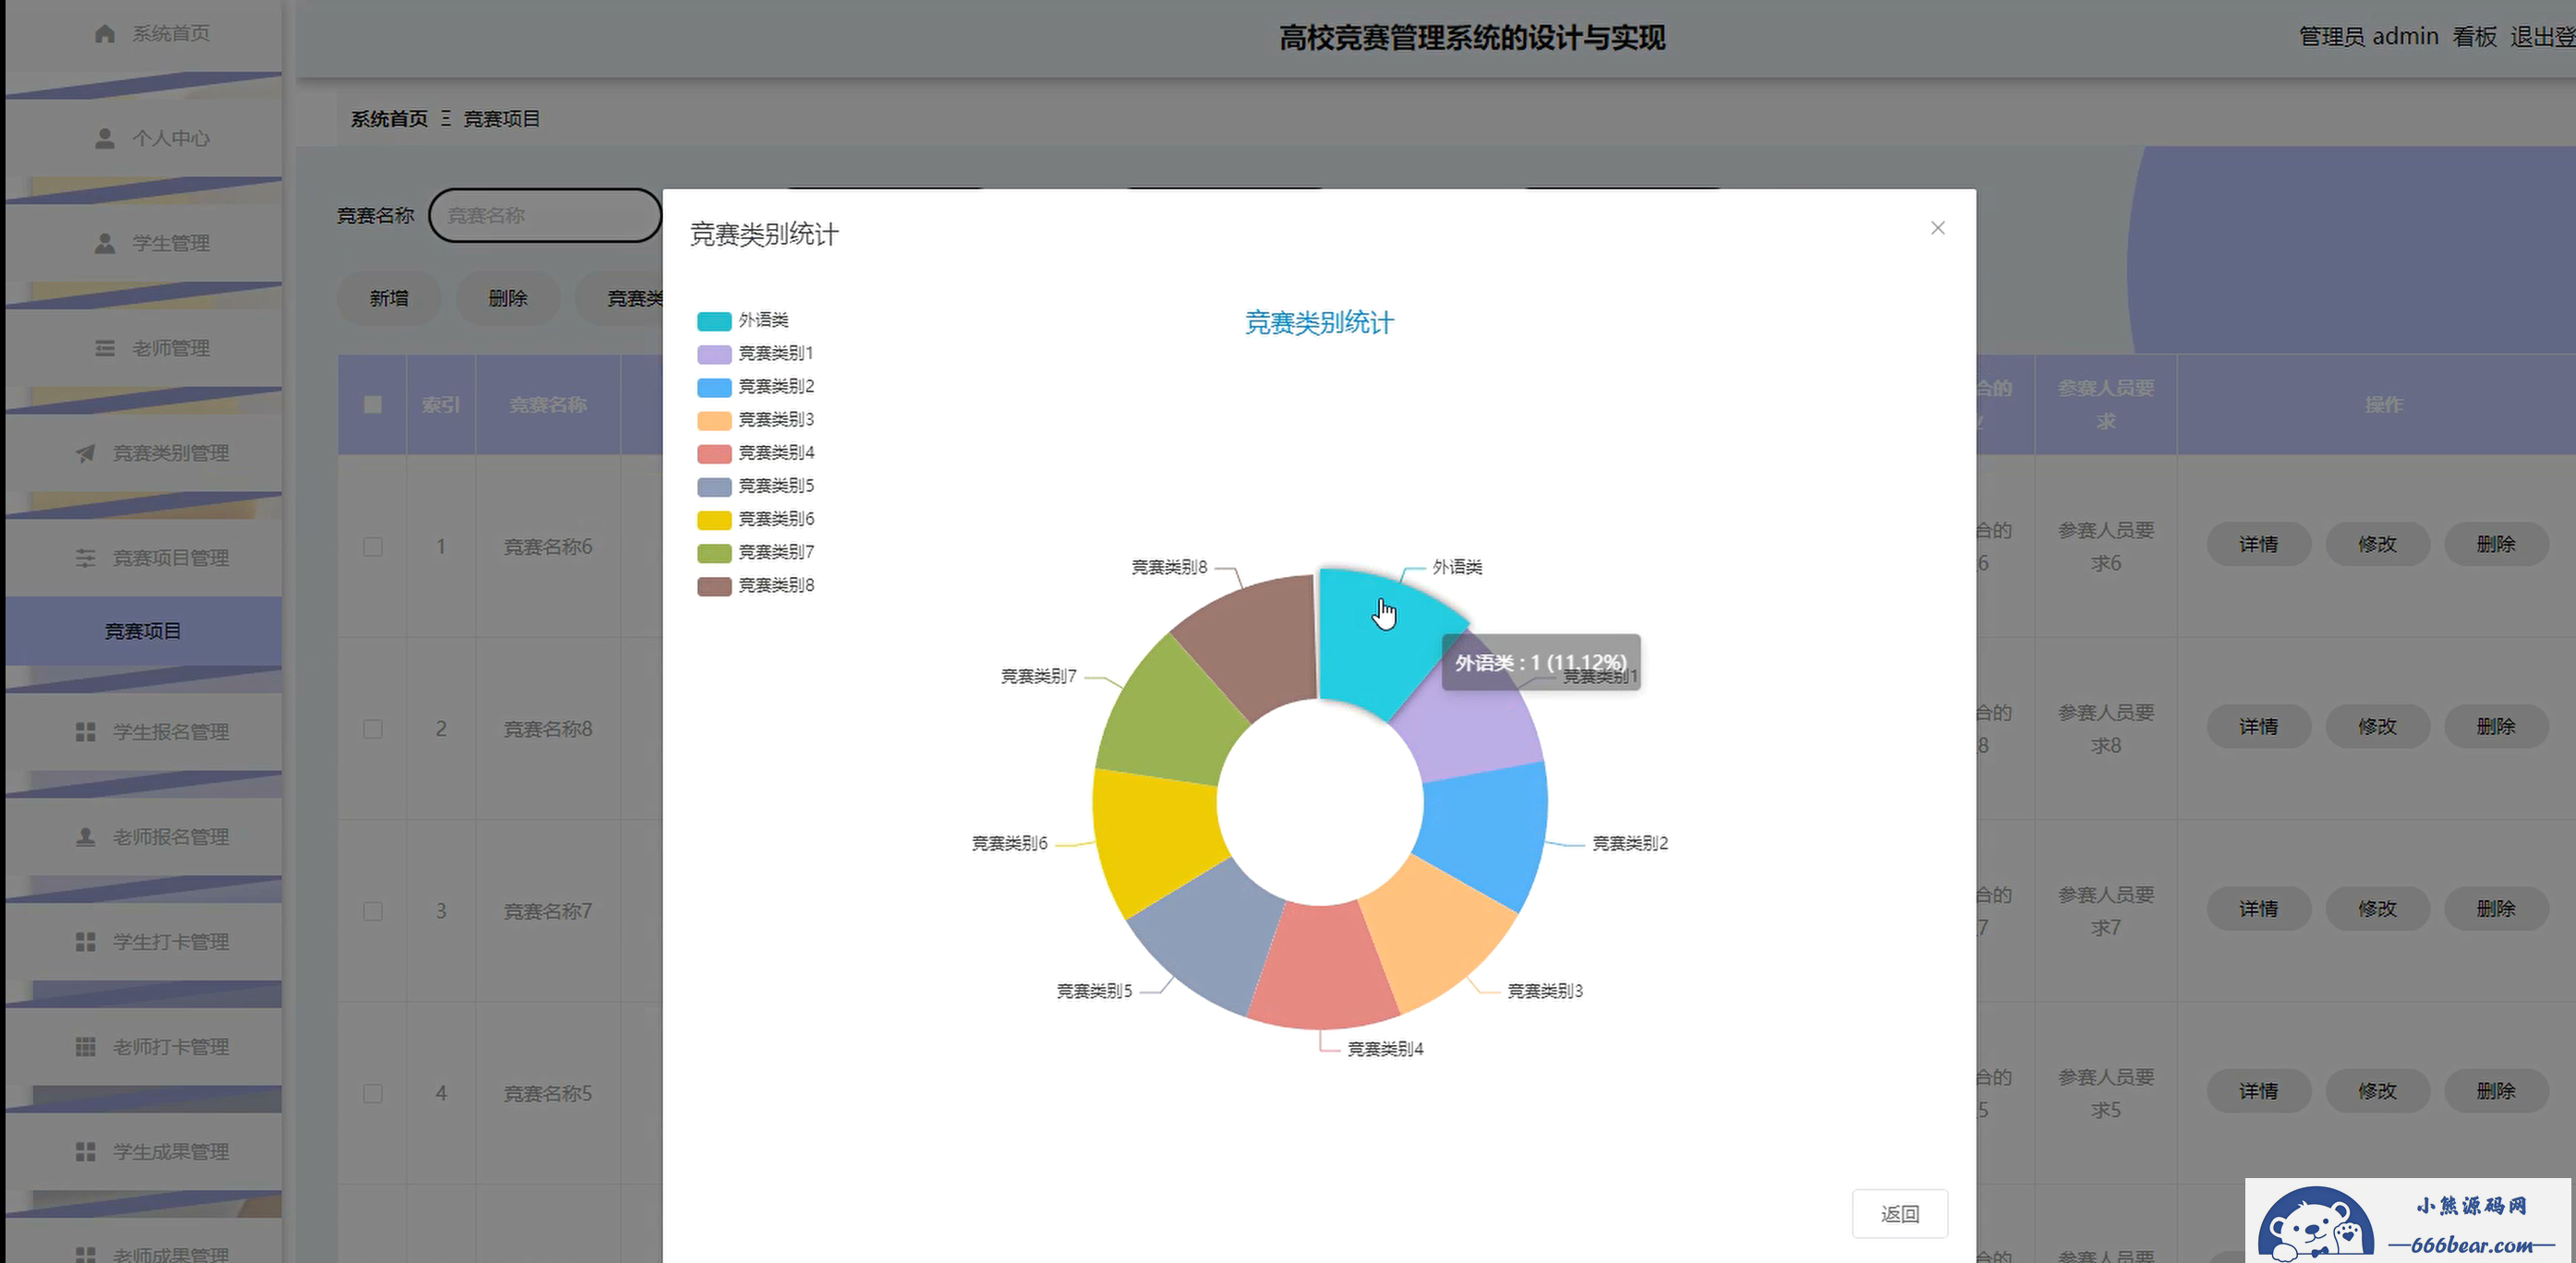Toggle the 外语类 legend swatch
Viewport: 2576px width, 1263px height.
714,320
